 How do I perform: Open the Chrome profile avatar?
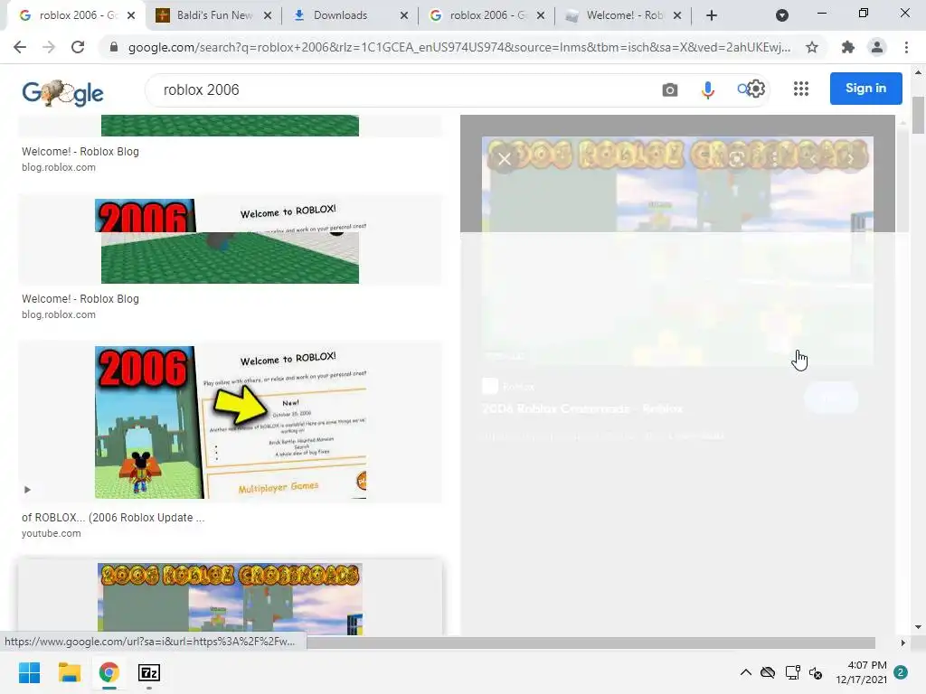877,47
